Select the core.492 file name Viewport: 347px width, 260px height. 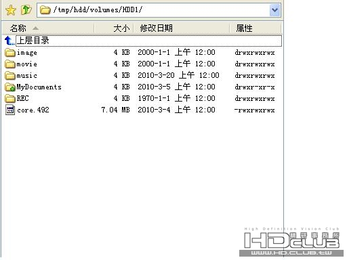click(x=33, y=110)
